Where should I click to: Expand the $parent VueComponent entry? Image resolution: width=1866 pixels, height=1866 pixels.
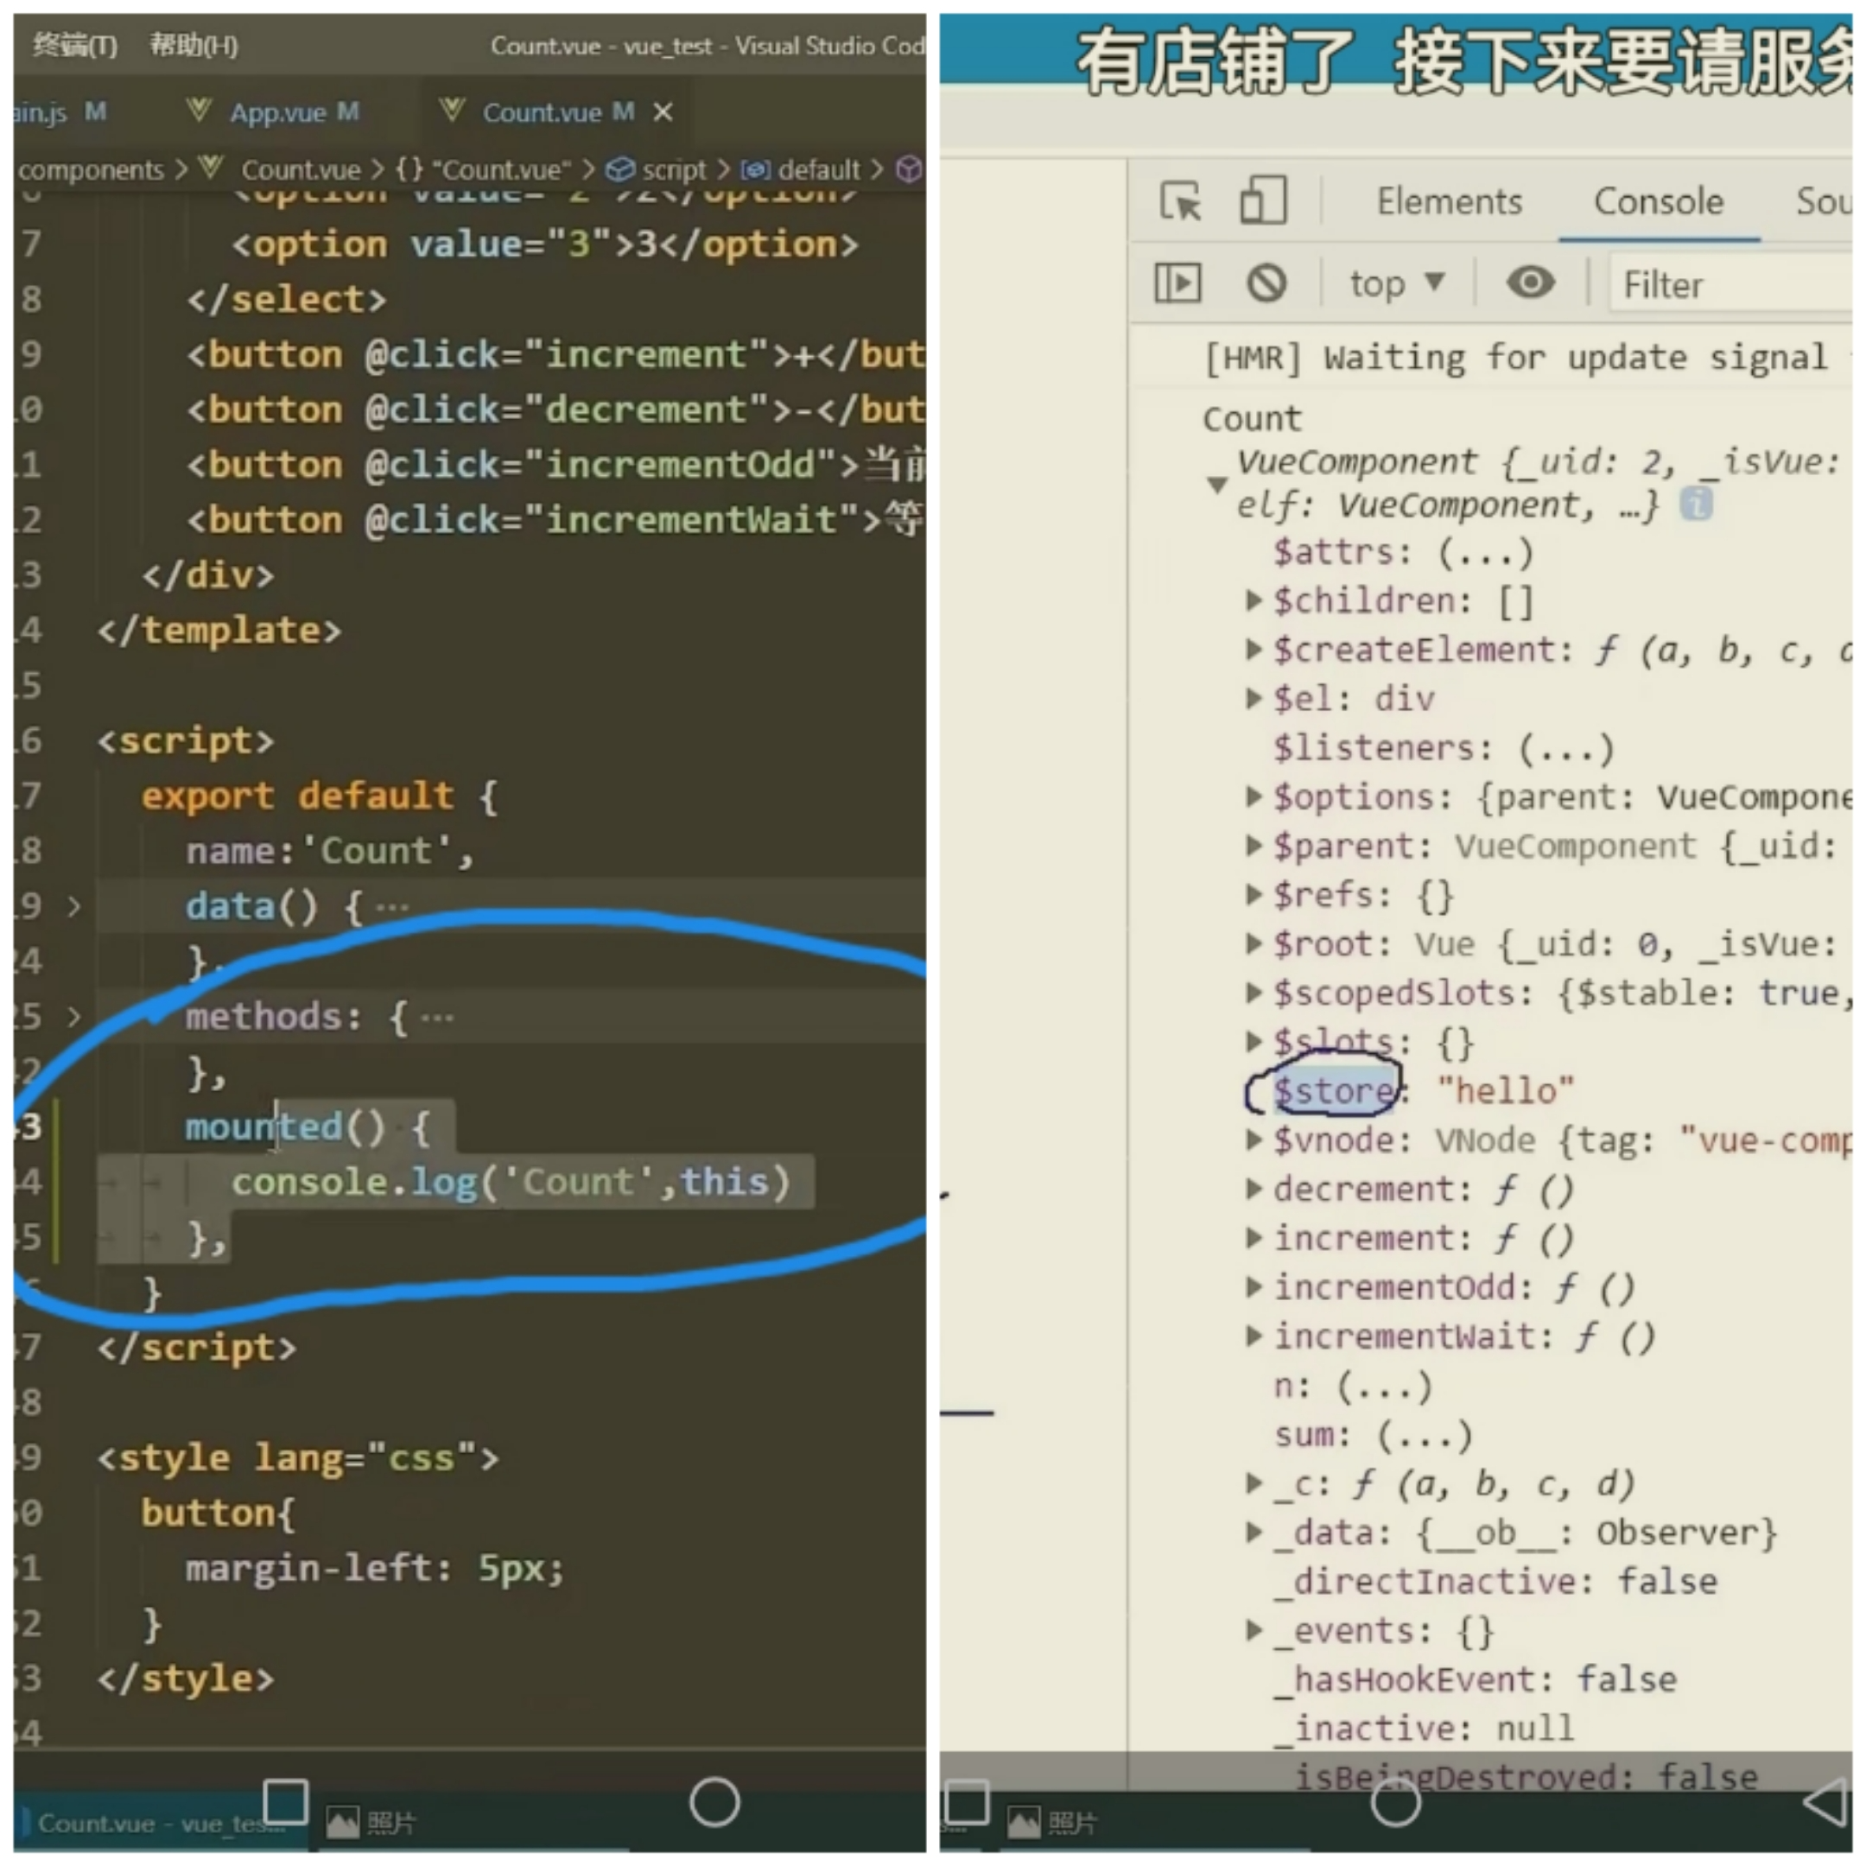coord(1253,845)
